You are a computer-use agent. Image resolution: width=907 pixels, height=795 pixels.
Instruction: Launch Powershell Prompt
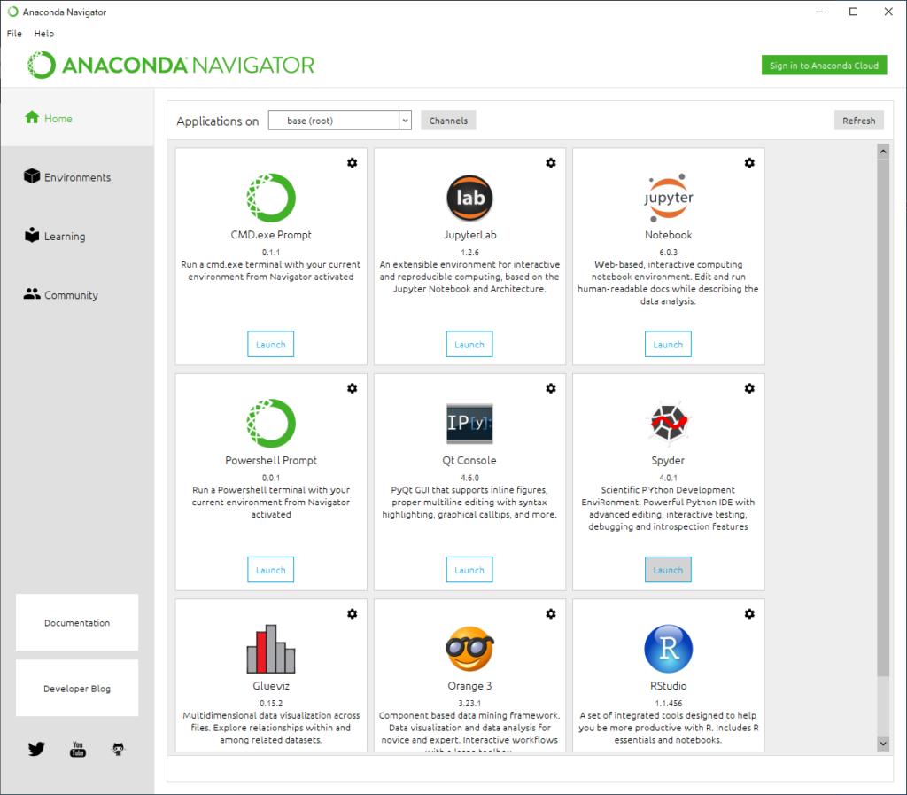tap(271, 570)
